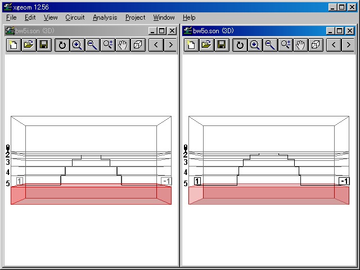Image resolution: width=360 pixels, height=270 pixels.
Task: Click port 1 label in bw5o.son view
Action: (197, 181)
